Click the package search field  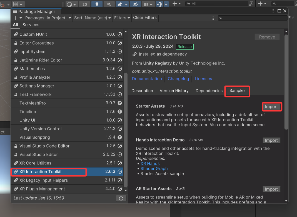[x=253, y=18]
